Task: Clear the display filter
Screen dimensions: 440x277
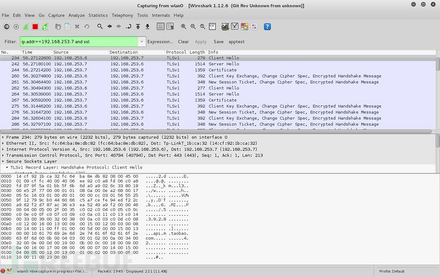Action: pyautogui.click(x=183, y=41)
